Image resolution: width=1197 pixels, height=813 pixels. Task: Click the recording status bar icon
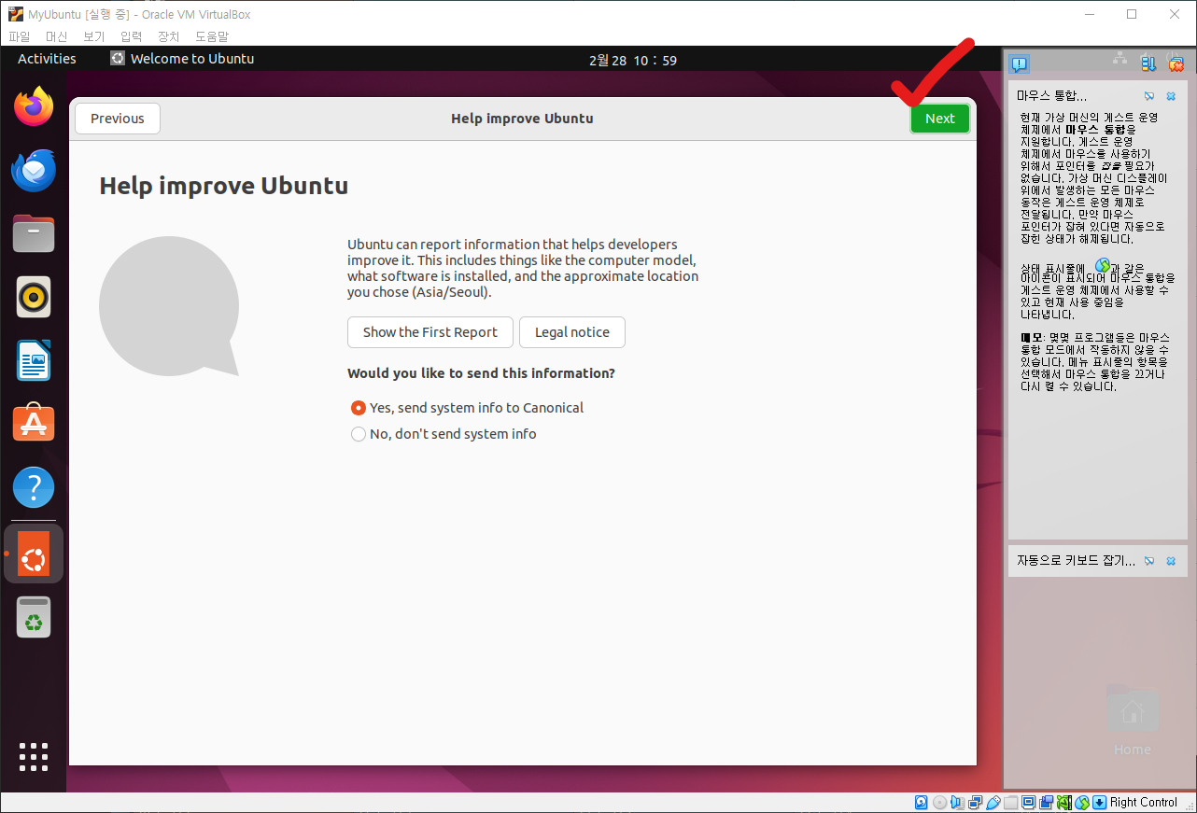(1046, 802)
